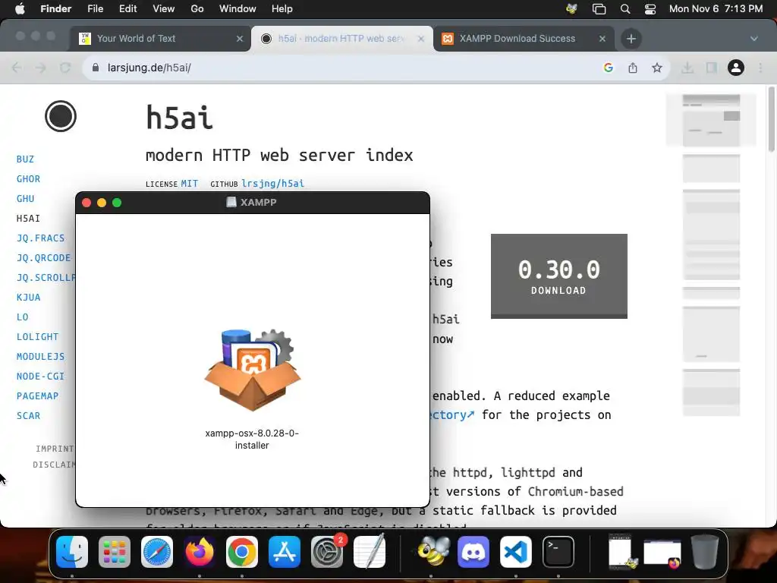Go forward using the browser forward arrow
This screenshot has height=583, width=777.
[x=41, y=68]
